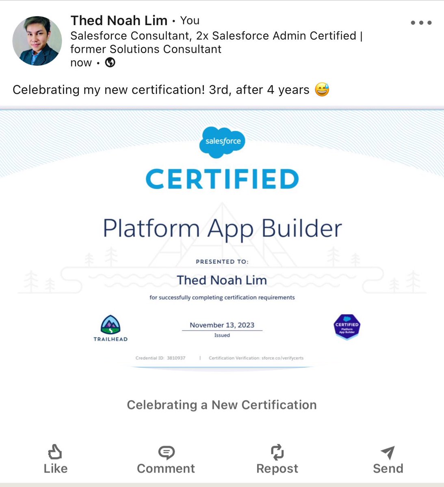Open Thed Noah Lim's profile photo

click(37, 41)
